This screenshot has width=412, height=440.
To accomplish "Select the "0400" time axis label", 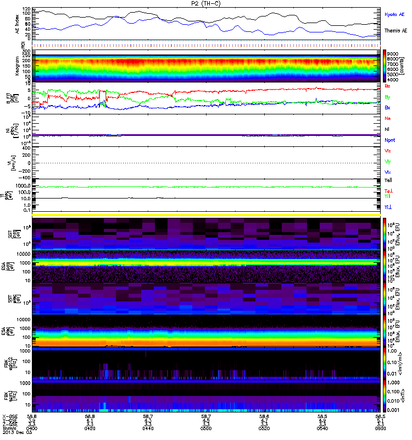I will click(x=32, y=428).
